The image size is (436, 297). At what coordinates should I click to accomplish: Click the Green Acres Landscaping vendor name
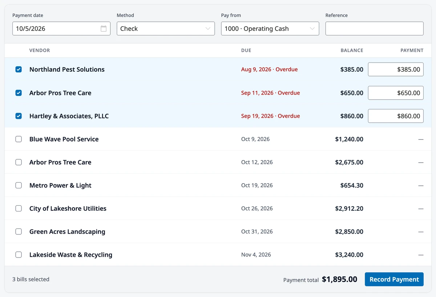click(67, 232)
